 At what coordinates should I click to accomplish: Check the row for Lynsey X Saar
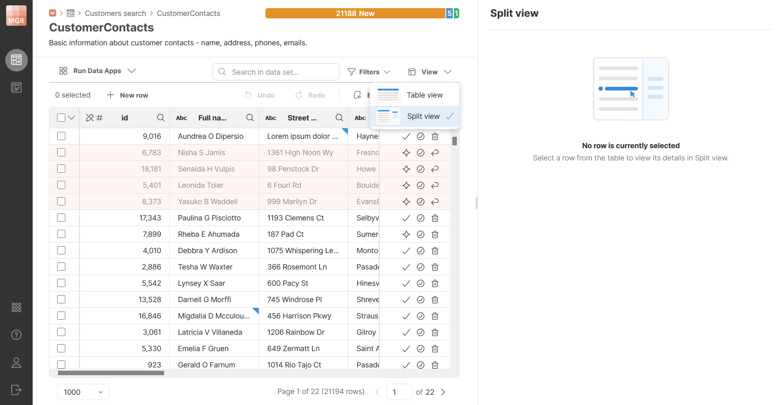(61, 283)
